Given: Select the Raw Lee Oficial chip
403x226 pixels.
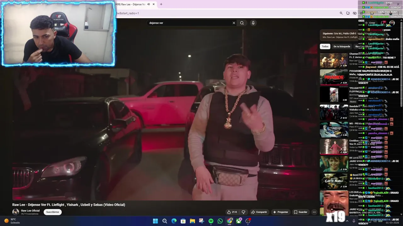Looking at the screenshot, I should coord(364,46).
